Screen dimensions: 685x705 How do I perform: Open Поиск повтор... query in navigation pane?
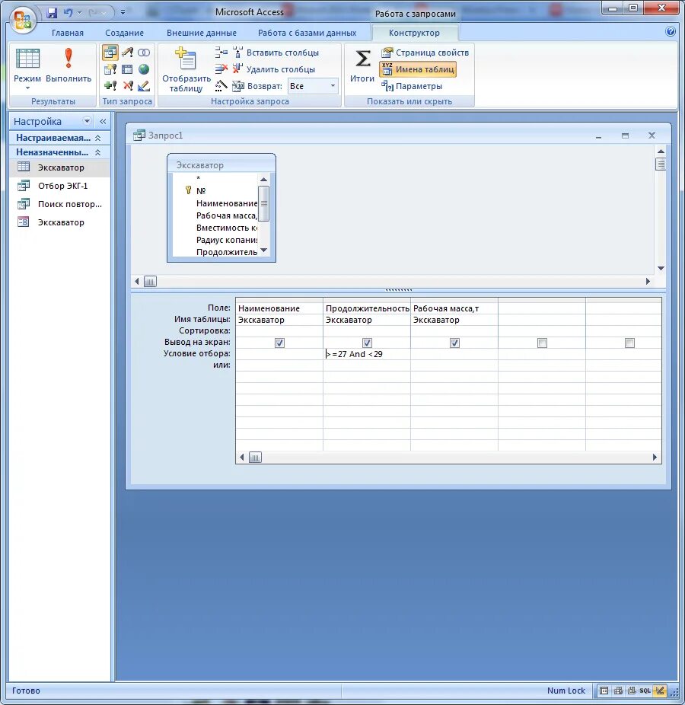click(x=59, y=204)
